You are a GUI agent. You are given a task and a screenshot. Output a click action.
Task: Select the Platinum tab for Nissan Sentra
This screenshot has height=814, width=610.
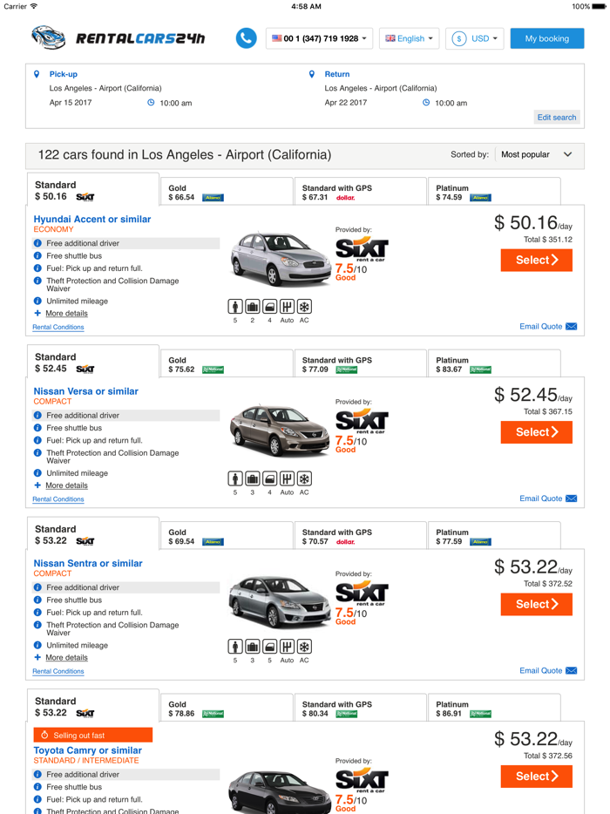(x=494, y=534)
